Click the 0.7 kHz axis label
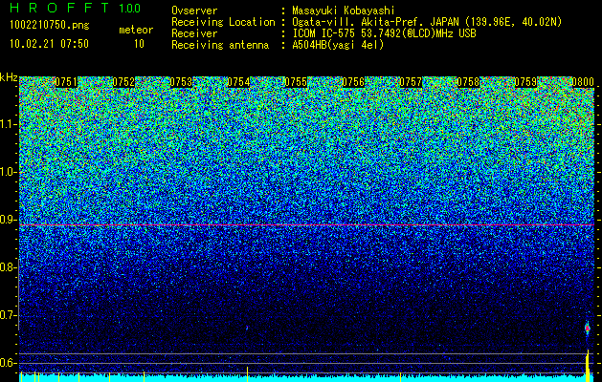Image resolution: width=602 pixels, height=382 pixels. [9, 315]
